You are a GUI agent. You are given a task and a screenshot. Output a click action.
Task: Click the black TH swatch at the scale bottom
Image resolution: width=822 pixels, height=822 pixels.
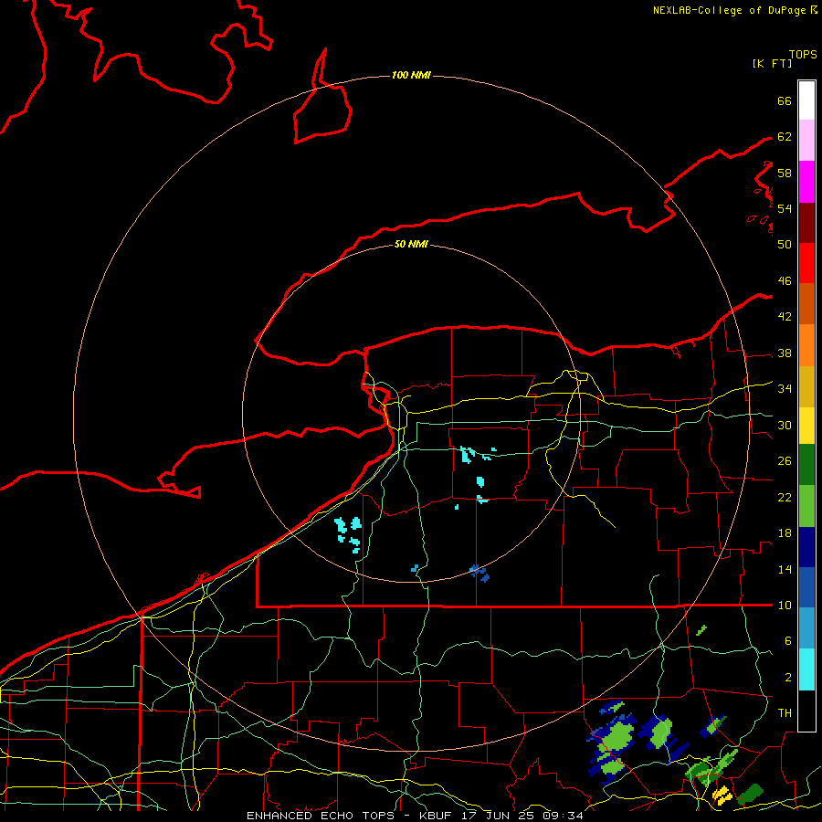tap(806, 711)
